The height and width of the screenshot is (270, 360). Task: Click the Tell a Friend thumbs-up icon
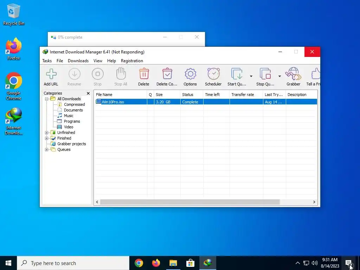pos(316,74)
